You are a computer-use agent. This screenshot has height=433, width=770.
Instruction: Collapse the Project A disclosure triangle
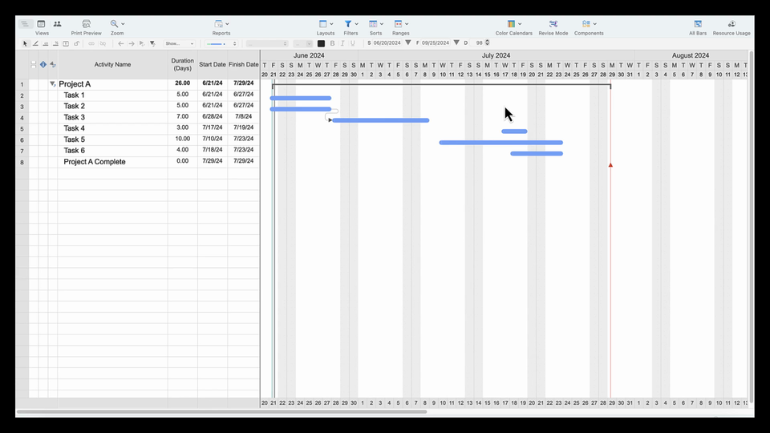[x=53, y=84]
